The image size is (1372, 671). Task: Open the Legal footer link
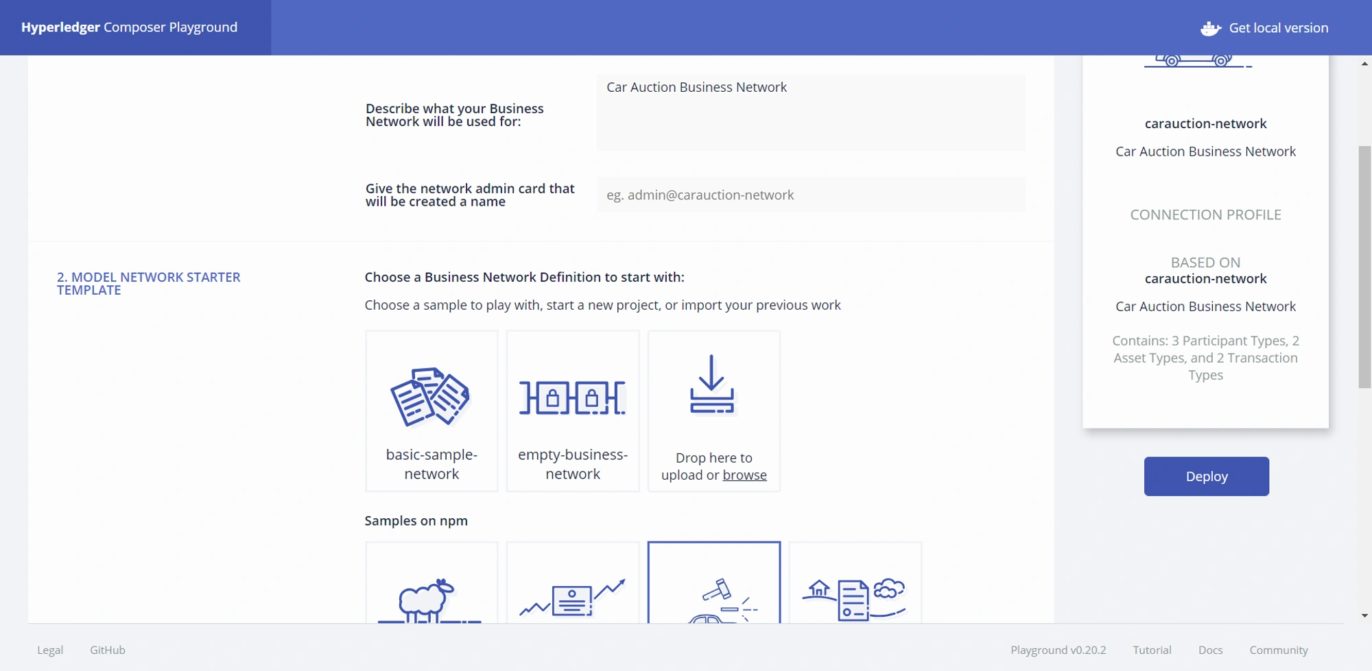50,650
